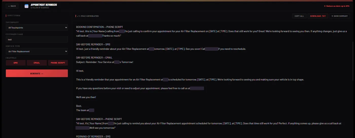
Task: Click the 'Reduce no-shows up to 30%' text
Action: coord(338,6)
